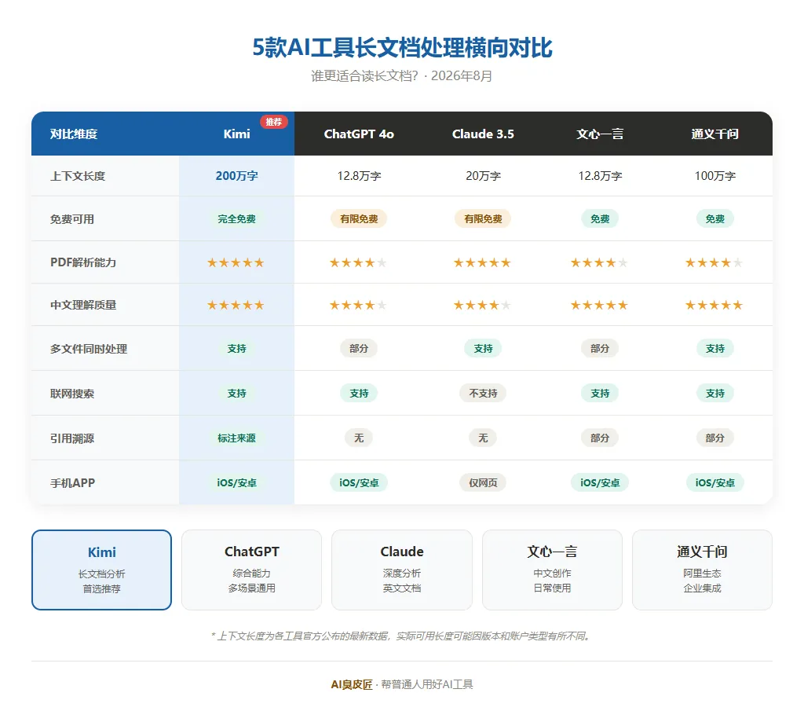Select the Kimi column header
This screenshot has height=722, width=804.
click(x=236, y=134)
